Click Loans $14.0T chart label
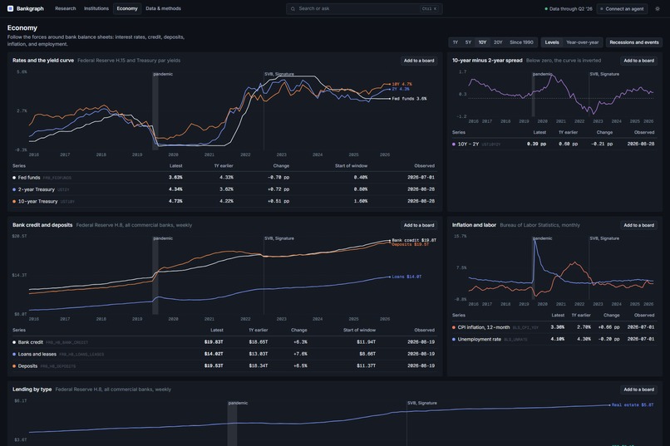The width and height of the screenshot is (670, 446). (406, 277)
